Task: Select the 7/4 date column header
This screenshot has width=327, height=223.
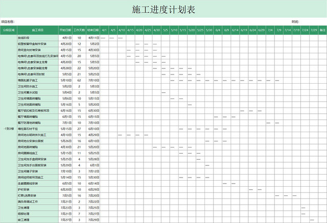Action: 270,30
